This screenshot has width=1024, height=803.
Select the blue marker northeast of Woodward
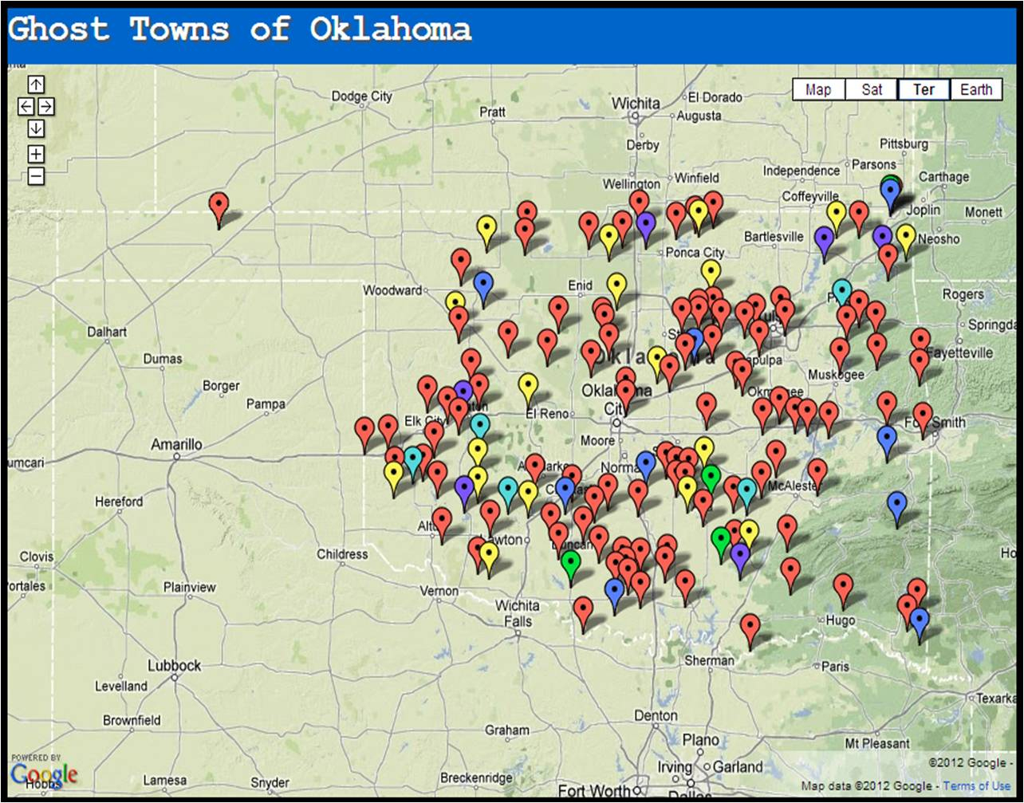(x=482, y=284)
